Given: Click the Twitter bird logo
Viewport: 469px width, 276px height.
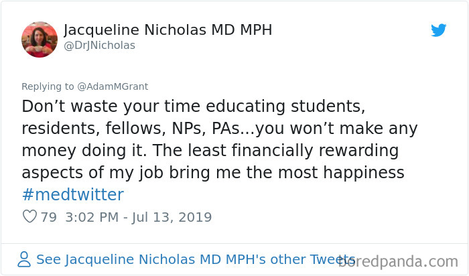Looking at the screenshot, I should coord(439,30).
